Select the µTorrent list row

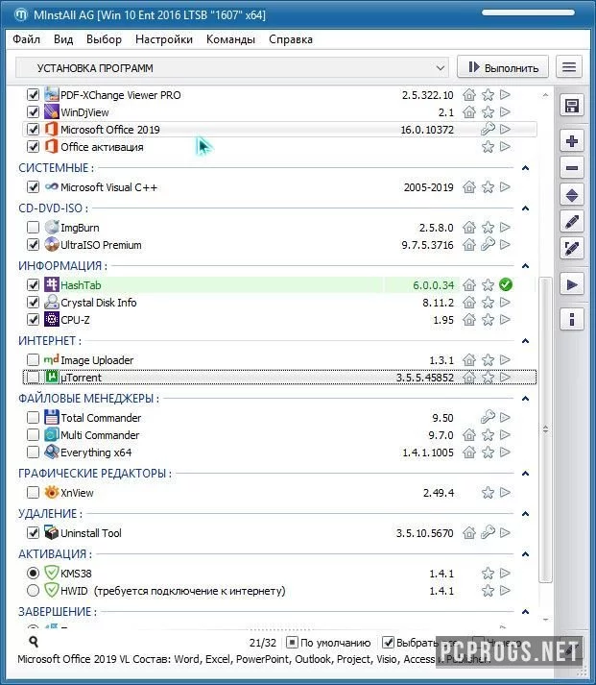click(279, 377)
